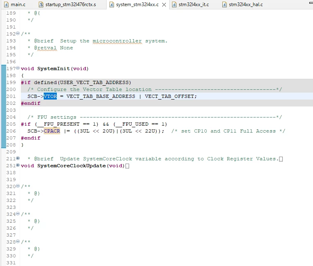The image size is (313, 266).
Task: Click the file icon on stm32l4xx_hal.c tab
Action: tap(225, 4)
